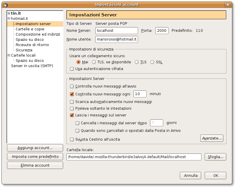This screenshot has width=235, height=187.
Task: Toggle Lascia i messaggi sul server
Action: [x=72, y=115]
